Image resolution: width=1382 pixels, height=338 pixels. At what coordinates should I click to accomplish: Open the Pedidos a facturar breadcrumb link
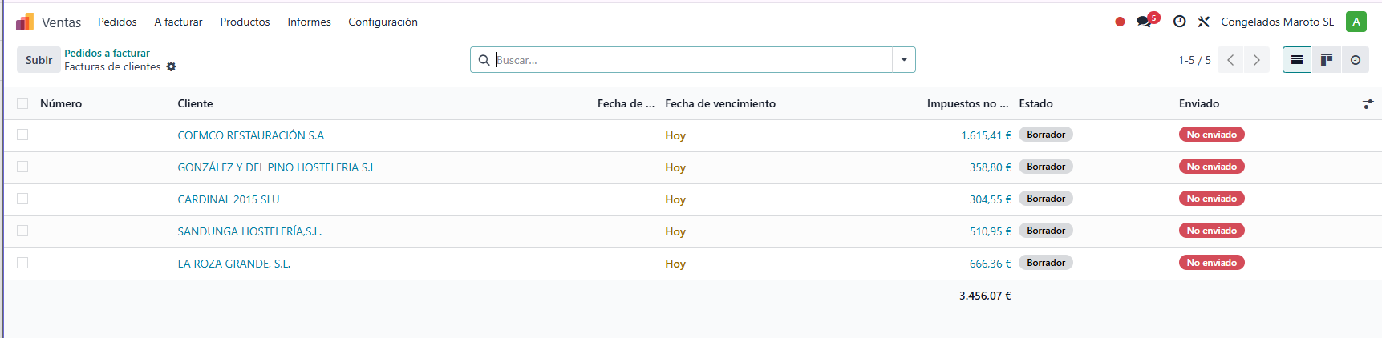(x=107, y=53)
